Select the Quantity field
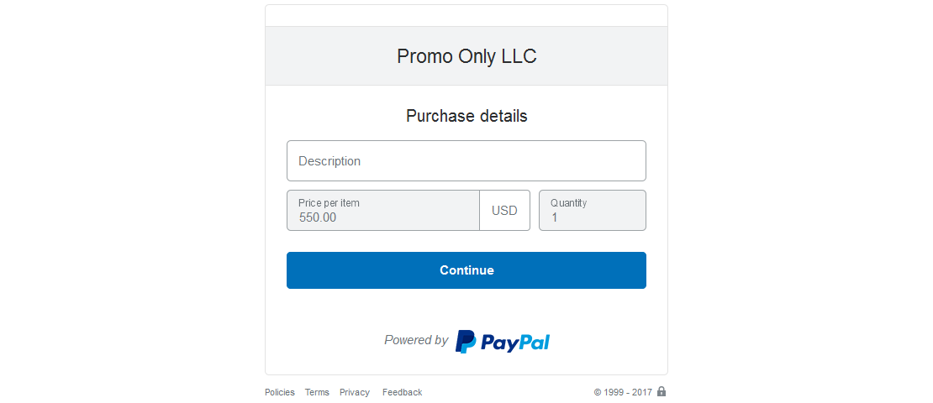Screen dimensions: 933x403 [593, 211]
